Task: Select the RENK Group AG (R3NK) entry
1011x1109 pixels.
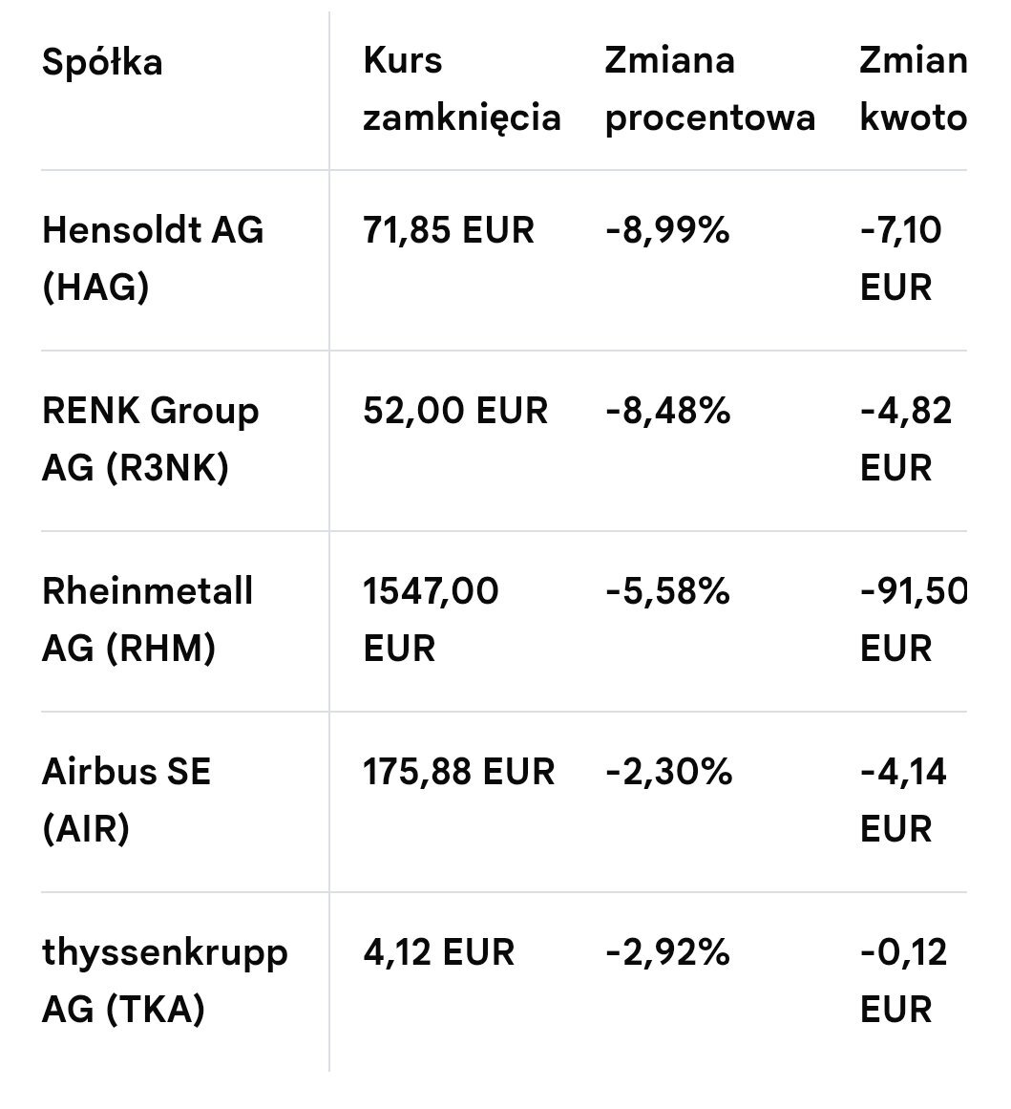Action: [x=150, y=439]
